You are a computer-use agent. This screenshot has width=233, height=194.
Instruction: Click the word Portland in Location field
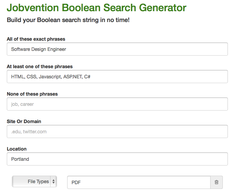20,159
